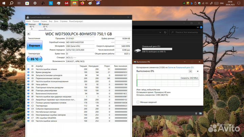The width and height of the screenshot is (244, 137).
Task: Click Режим передачи field SATA/150 | SATA/600
Action: click(80, 50)
